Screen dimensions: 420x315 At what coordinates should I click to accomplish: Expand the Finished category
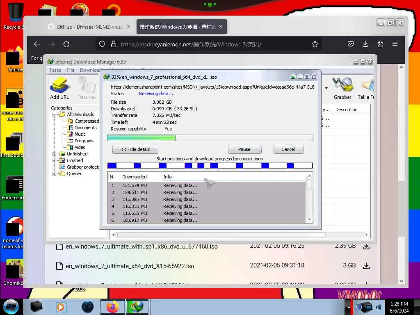tap(55, 160)
